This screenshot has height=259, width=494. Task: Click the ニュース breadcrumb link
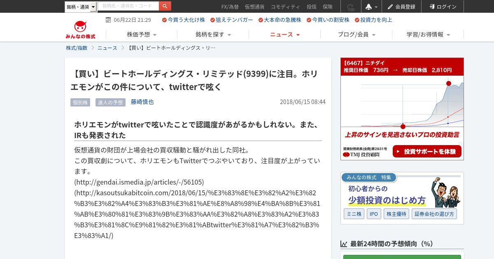tap(107, 48)
